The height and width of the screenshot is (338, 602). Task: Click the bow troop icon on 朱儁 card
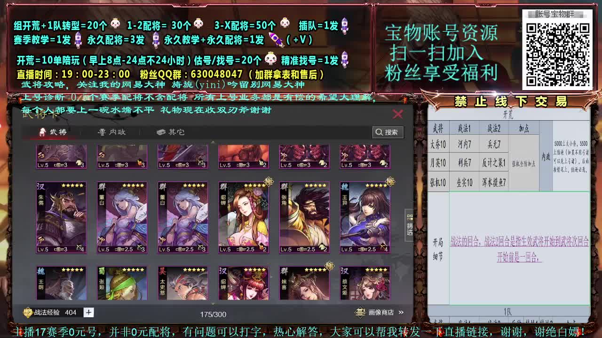tap(80, 247)
